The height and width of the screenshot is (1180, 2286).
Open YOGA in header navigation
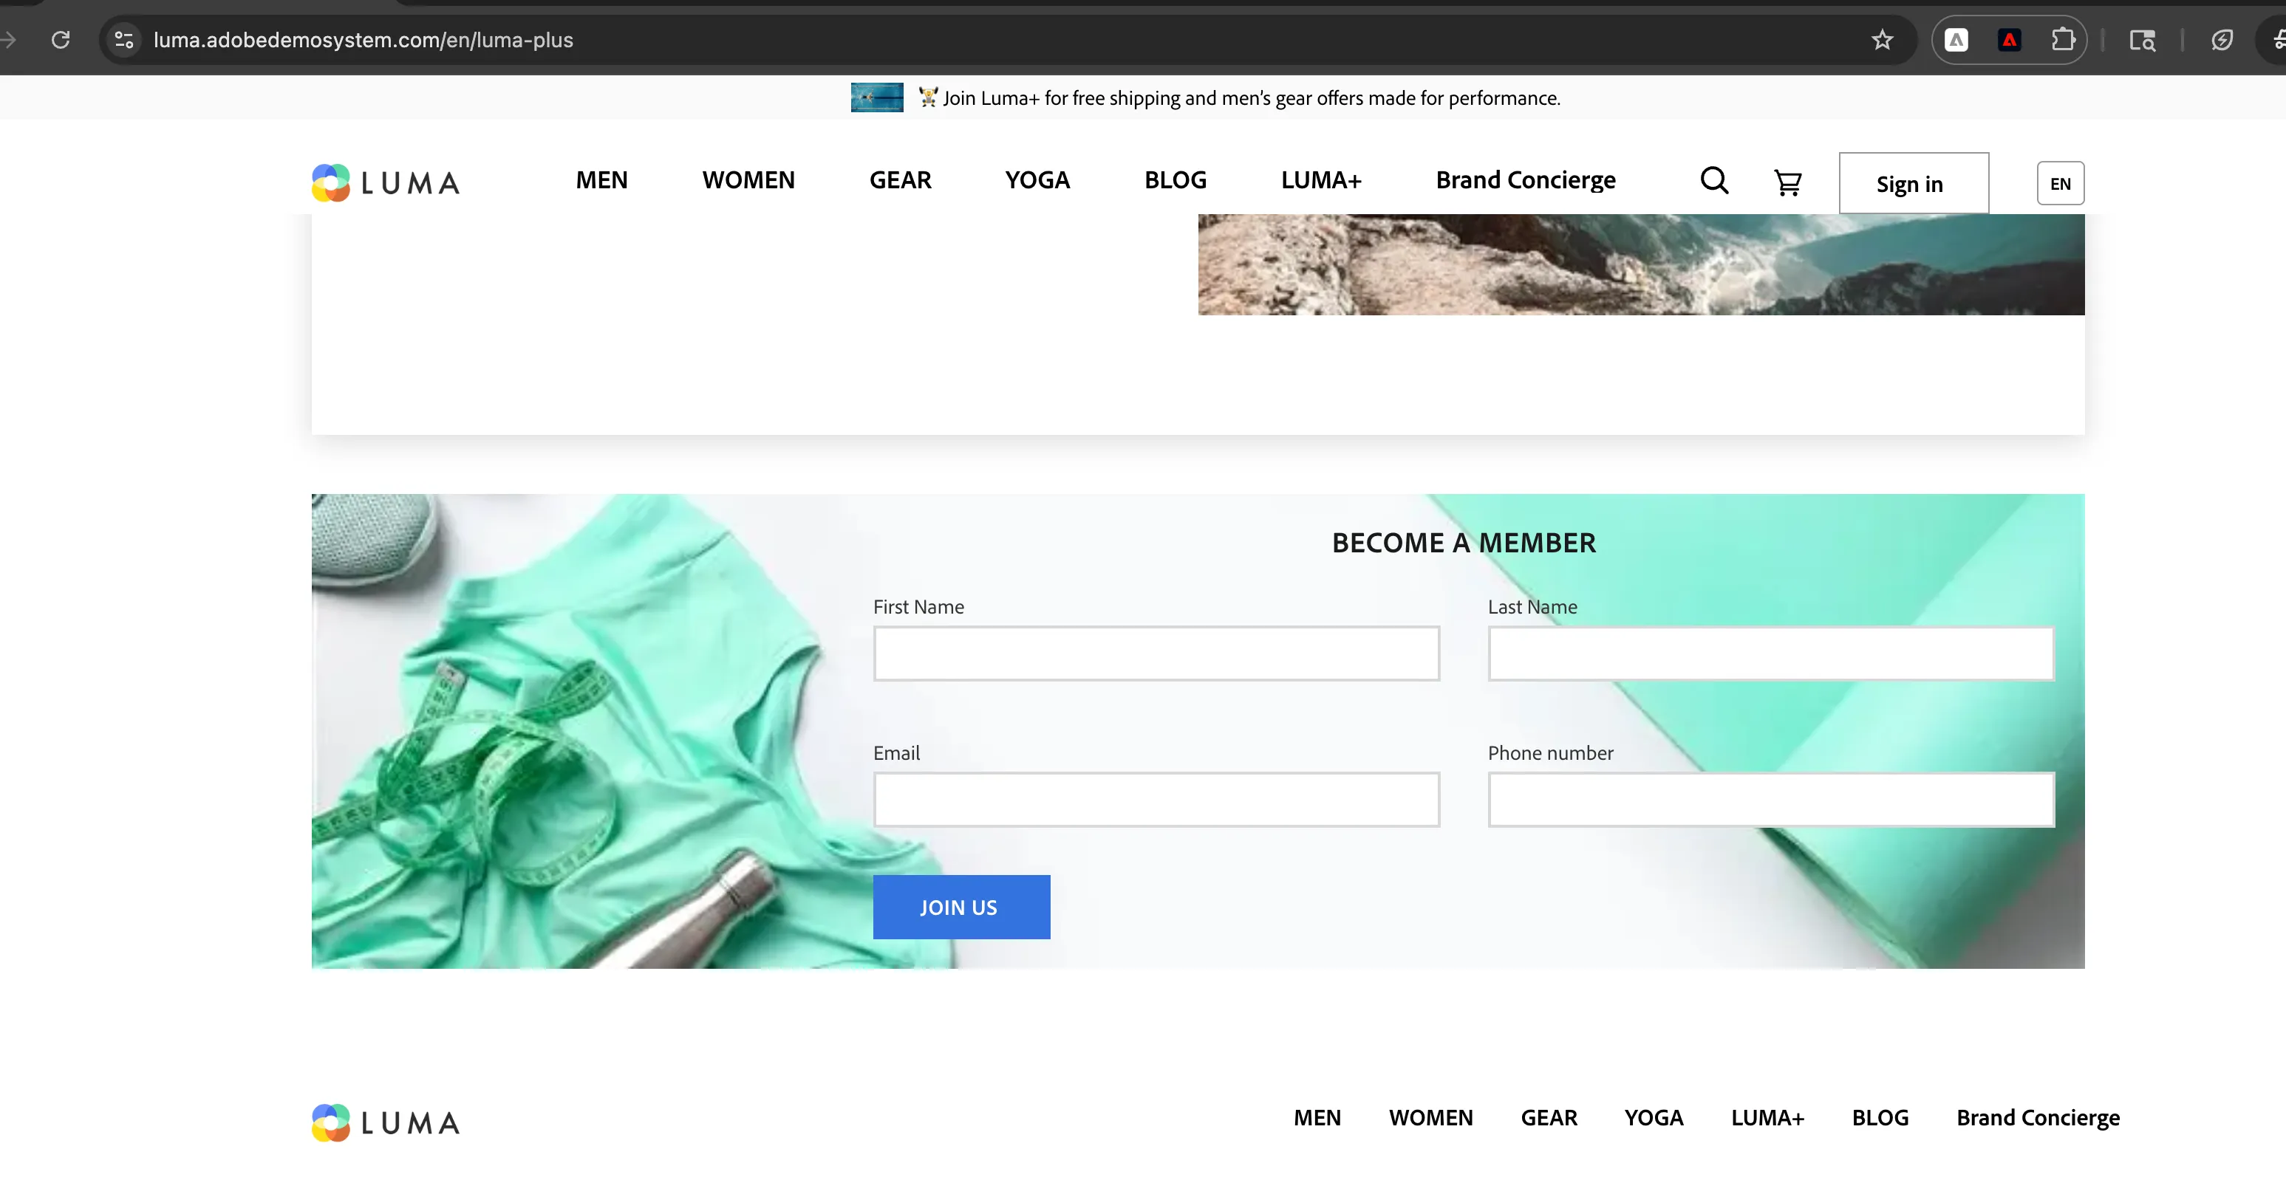[1037, 180]
